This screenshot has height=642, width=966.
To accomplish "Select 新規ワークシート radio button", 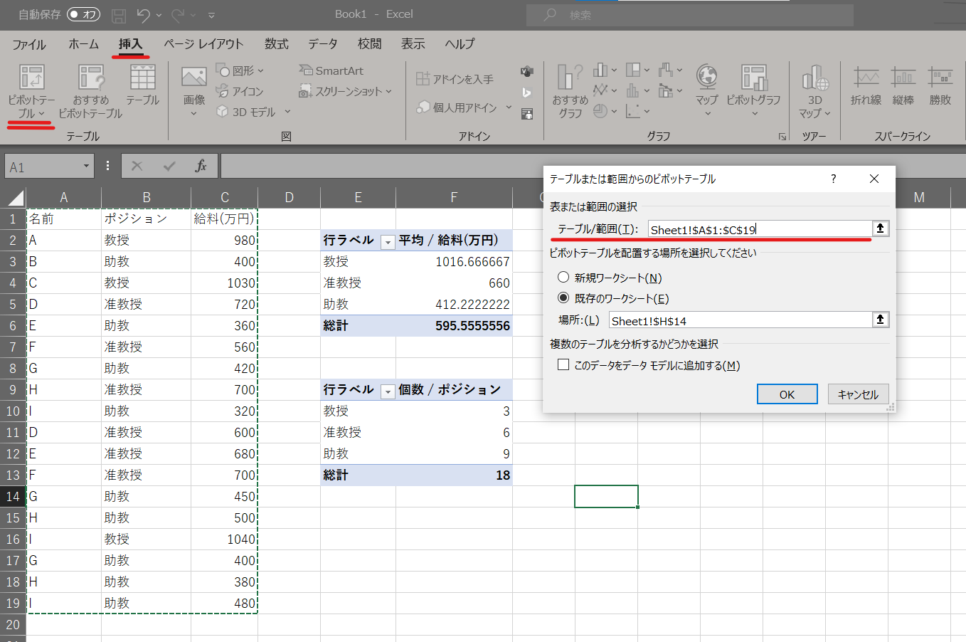I will coord(563,278).
